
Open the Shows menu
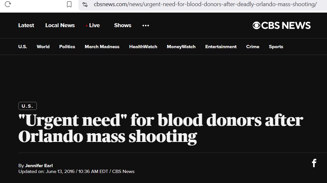123,25
